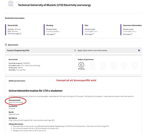Click the Technical University of Munich title

[x=54, y=5]
